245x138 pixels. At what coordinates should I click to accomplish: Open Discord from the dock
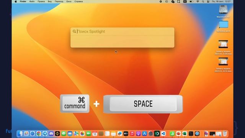tap(51, 133)
